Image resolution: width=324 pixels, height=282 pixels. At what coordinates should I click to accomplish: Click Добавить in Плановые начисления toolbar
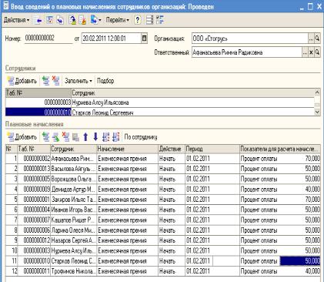tap(22, 137)
